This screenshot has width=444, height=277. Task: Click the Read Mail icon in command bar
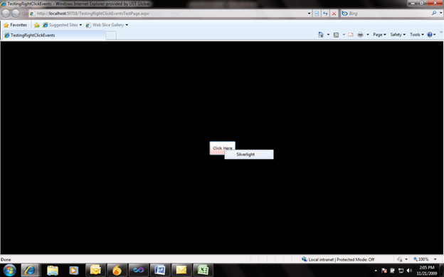351,35
